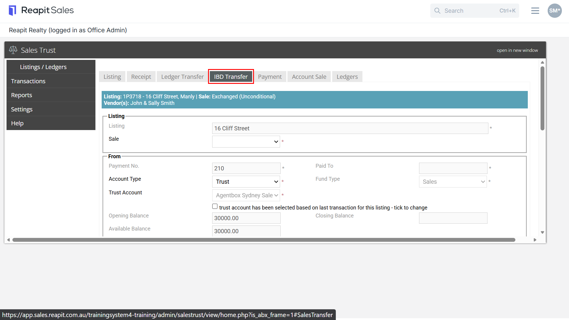Tick the trust account change checkbox
The width and height of the screenshot is (569, 320).
tap(215, 207)
